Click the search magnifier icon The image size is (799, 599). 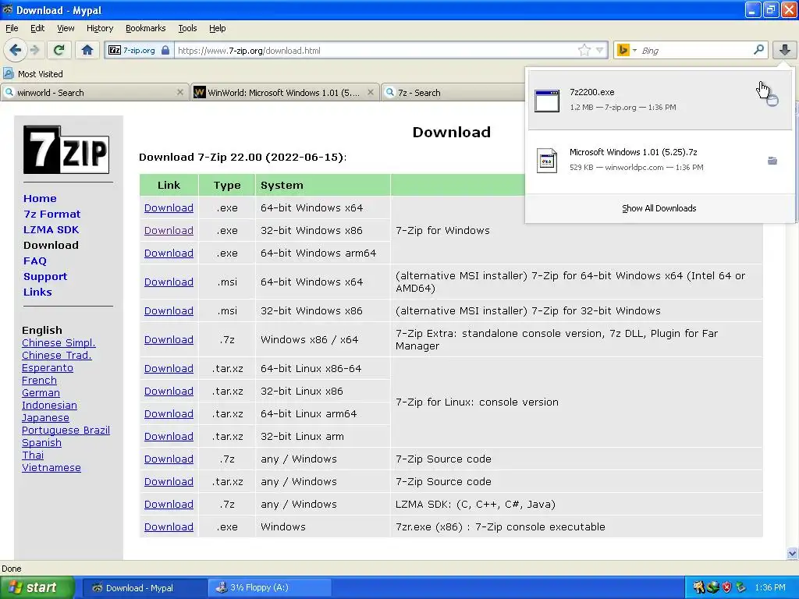pos(758,50)
